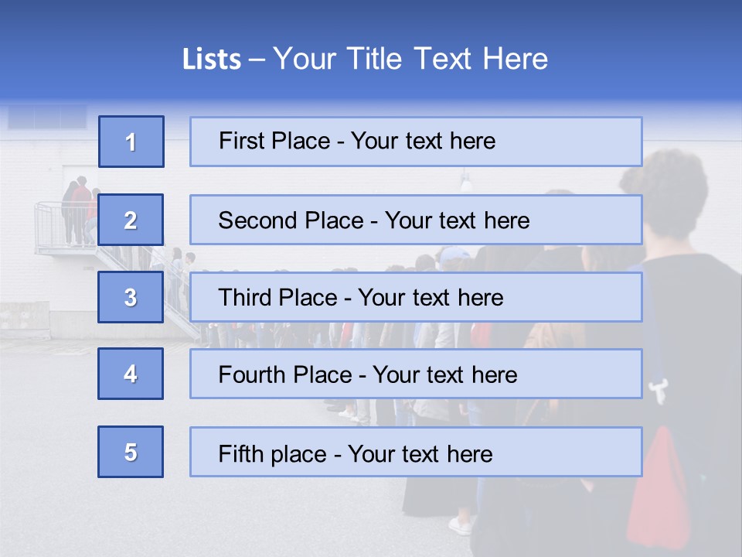Click the white sneaker at the bottom of the photo
This screenshot has width=742, height=557.
(x=461, y=526)
